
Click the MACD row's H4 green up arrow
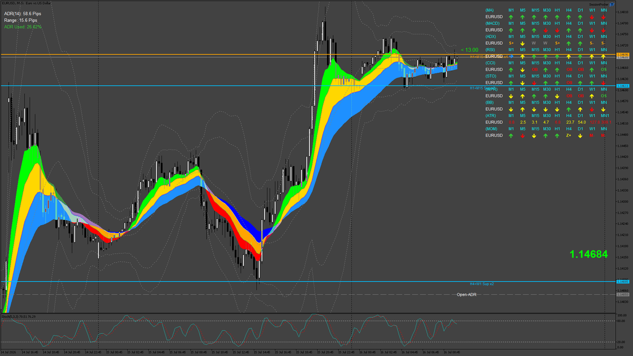tap(569, 30)
